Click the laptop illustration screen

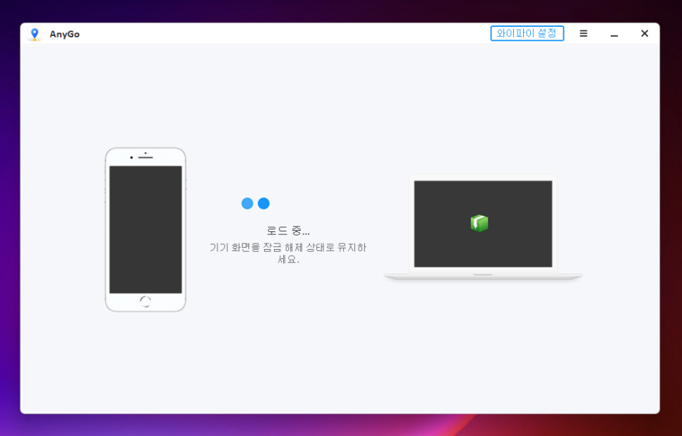pyautogui.click(x=483, y=224)
